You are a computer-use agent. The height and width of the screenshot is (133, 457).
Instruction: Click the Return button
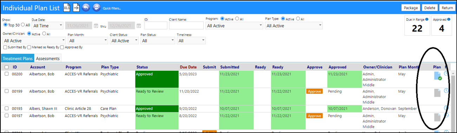pyautogui.click(x=447, y=8)
